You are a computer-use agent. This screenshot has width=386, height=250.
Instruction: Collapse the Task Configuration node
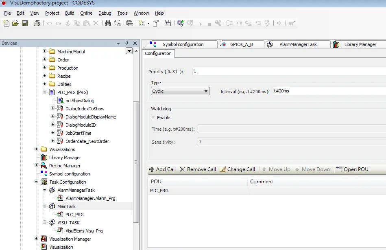36,182
